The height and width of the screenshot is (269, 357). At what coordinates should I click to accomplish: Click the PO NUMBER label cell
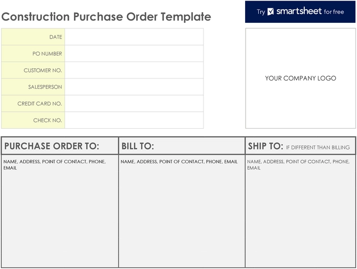coord(33,54)
